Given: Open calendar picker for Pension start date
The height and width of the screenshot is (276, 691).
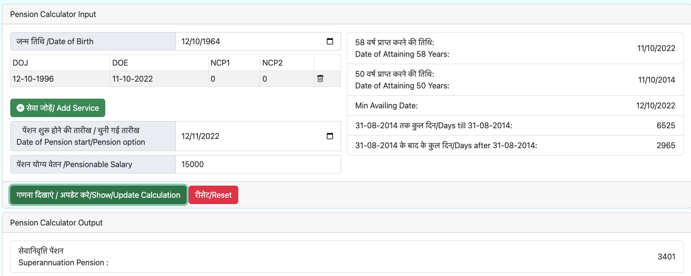Looking at the screenshot, I should pos(330,136).
